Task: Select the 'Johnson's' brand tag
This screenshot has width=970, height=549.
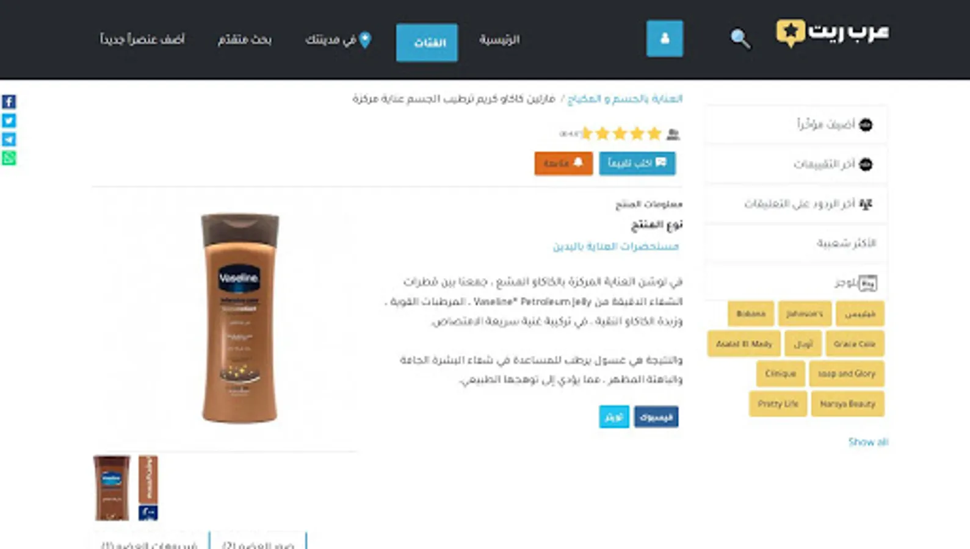Action: point(805,314)
